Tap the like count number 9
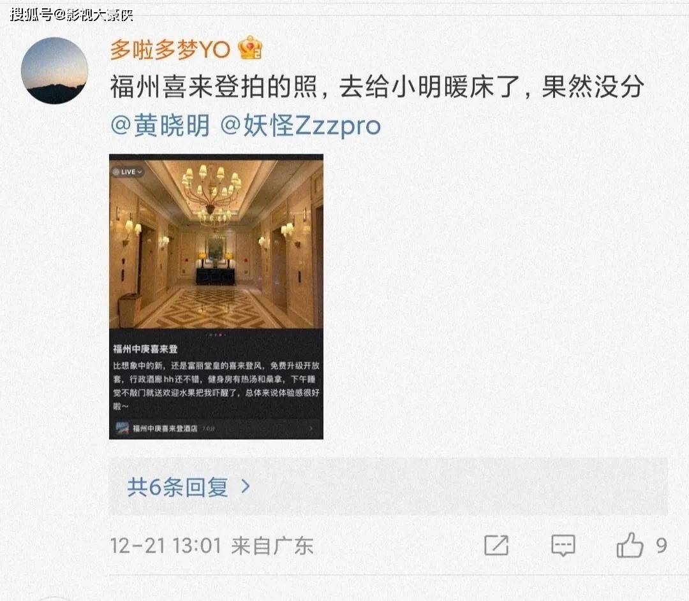This screenshot has width=689, height=601. click(x=662, y=546)
